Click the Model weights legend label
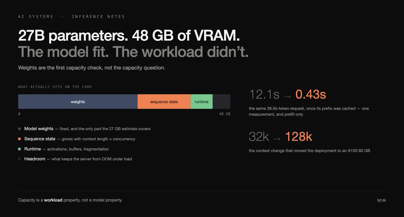404x217 pixels. pyautogui.click(x=39, y=129)
